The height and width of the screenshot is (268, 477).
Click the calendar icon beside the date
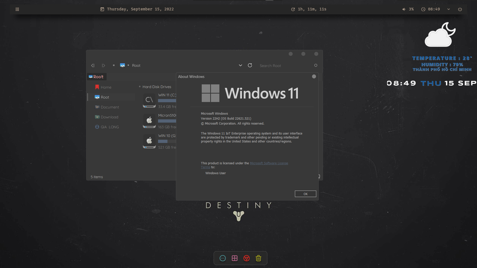coord(102,9)
